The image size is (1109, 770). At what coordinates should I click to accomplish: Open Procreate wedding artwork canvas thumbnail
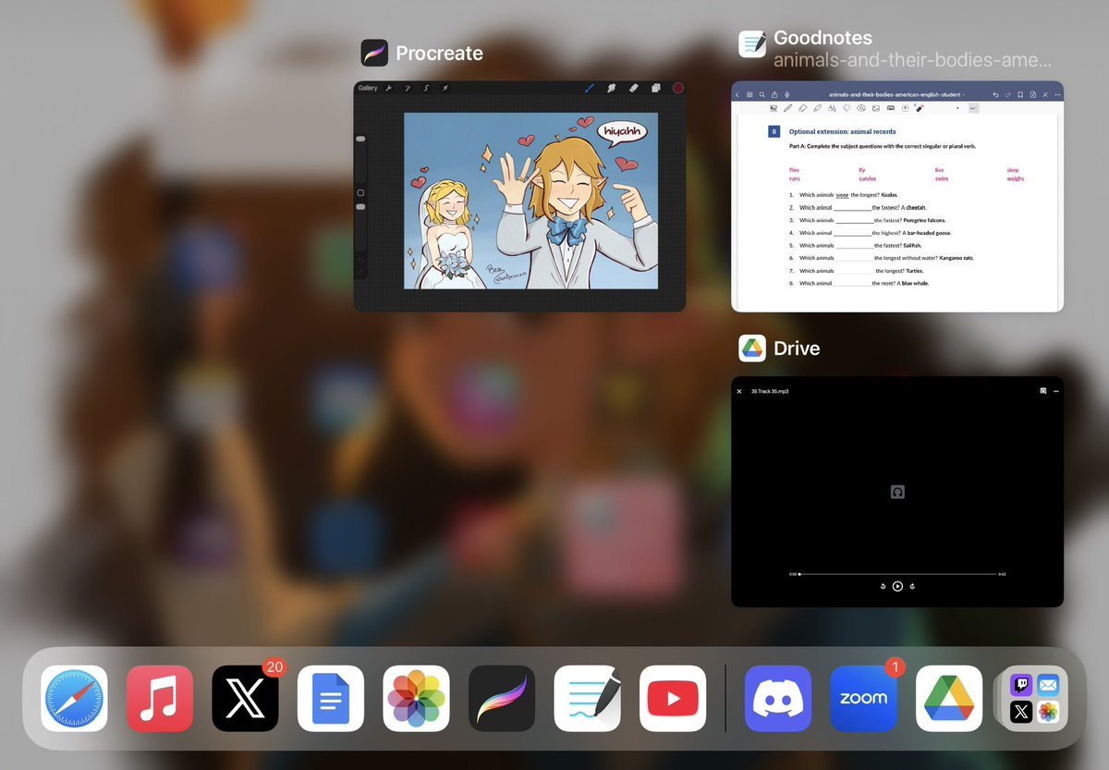(530, 201)
